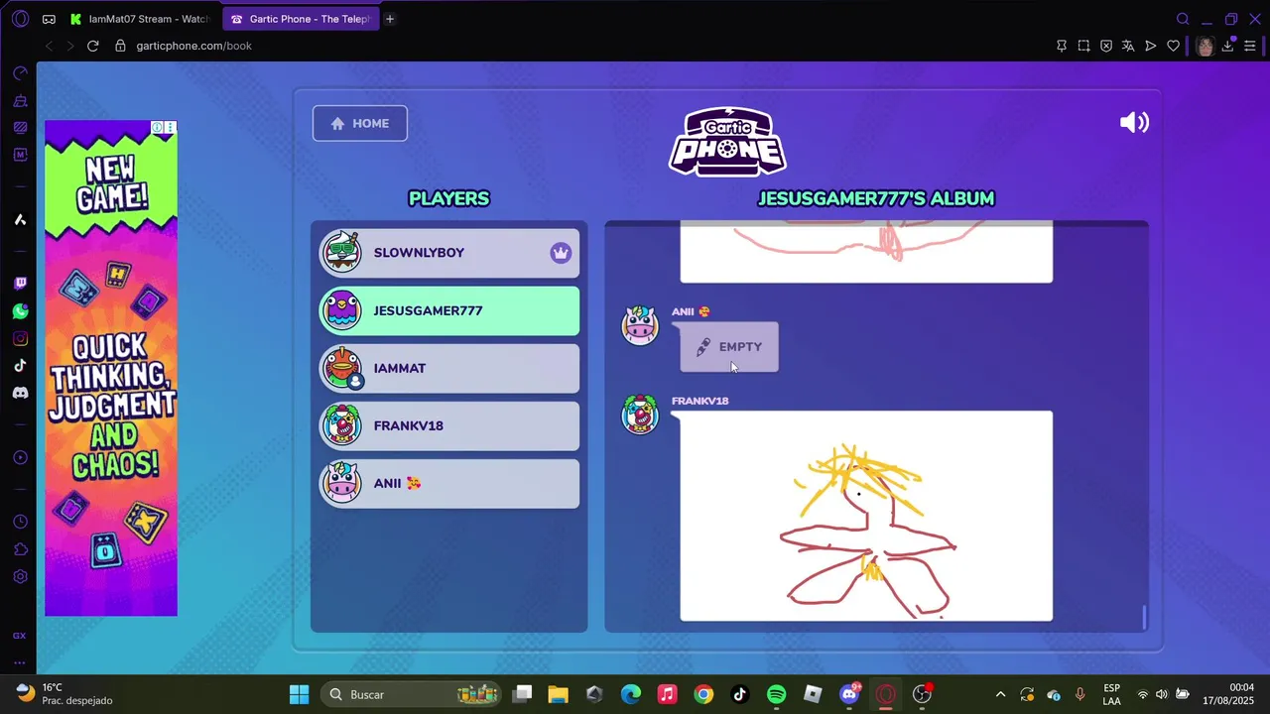Open a new browser tab
The height and width of the screenshot is (714, 1270).
[x=390, y=19]
